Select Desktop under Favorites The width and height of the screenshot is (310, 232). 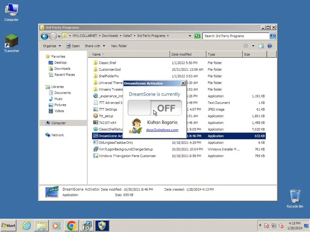pos(60,63)
